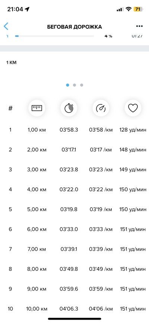Tap the location arrow in status bar
Screen dimensions: 149x323
point(27,9)
